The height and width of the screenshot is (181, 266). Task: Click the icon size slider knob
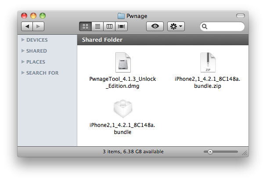click(210, 152)
